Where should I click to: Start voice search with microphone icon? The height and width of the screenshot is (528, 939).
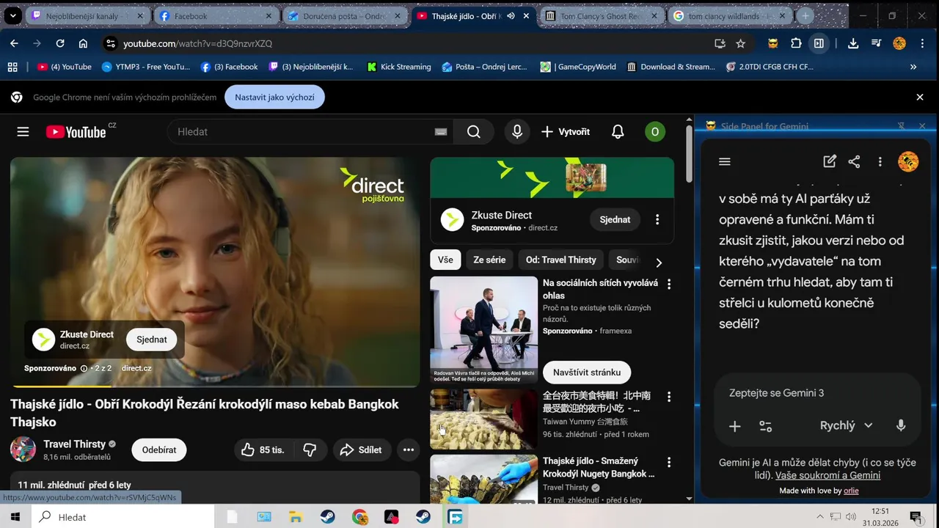pyautogui.click(x=517, y=132)
